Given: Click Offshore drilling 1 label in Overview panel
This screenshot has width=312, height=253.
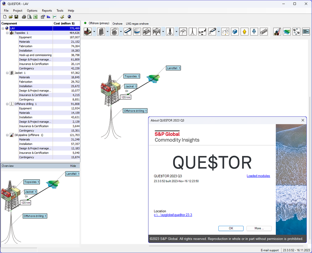Looking at the screenshot, I should pos(35,216).
